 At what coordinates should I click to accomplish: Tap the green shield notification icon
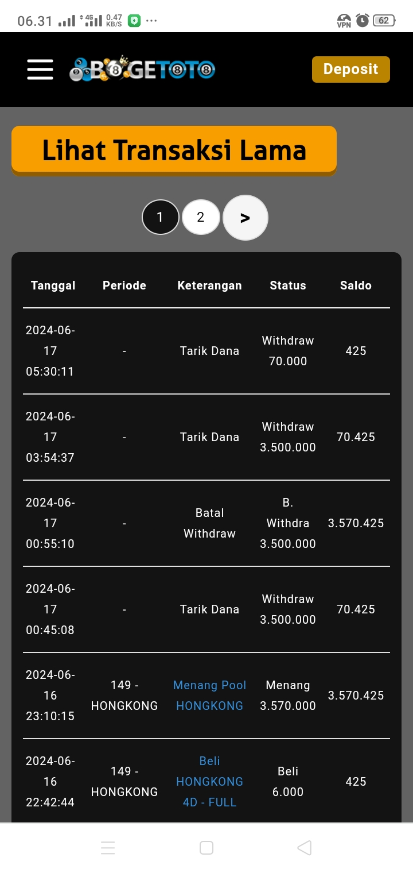tap(134, 21)
